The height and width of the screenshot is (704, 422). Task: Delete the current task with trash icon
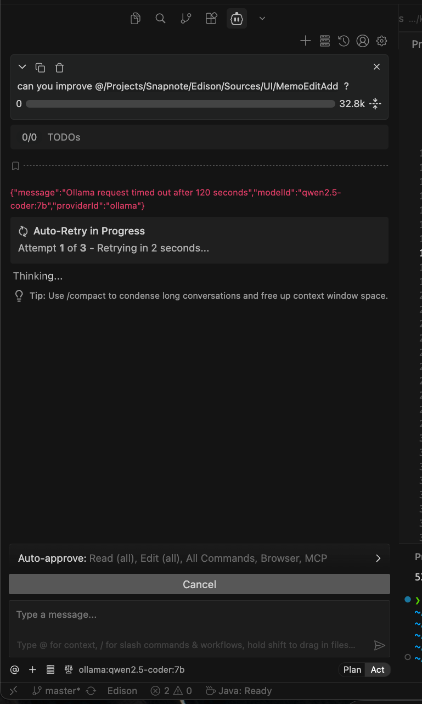pos(59,68)
